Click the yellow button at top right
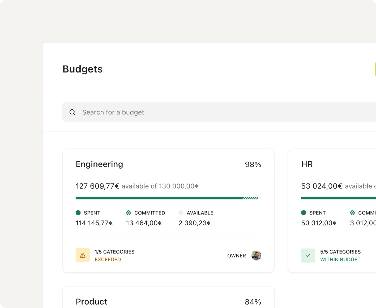This screenshot has height=308, width=376. [x=375, y=69]
